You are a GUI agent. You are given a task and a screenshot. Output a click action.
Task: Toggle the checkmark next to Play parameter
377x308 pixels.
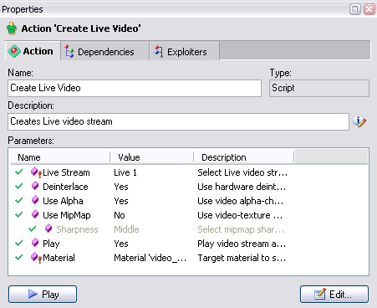tap(19, 243)
